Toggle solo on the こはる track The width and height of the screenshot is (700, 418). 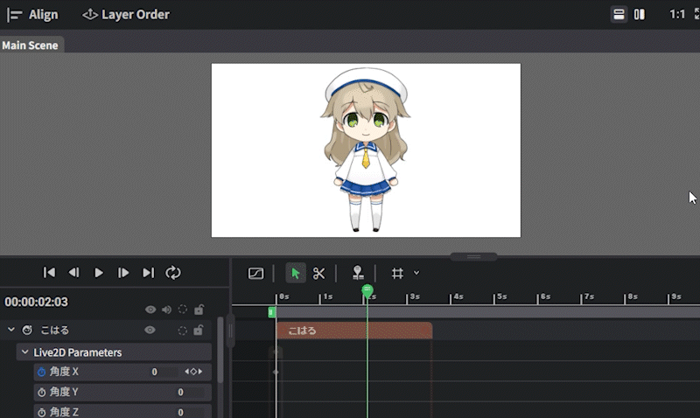coord(183,331)
